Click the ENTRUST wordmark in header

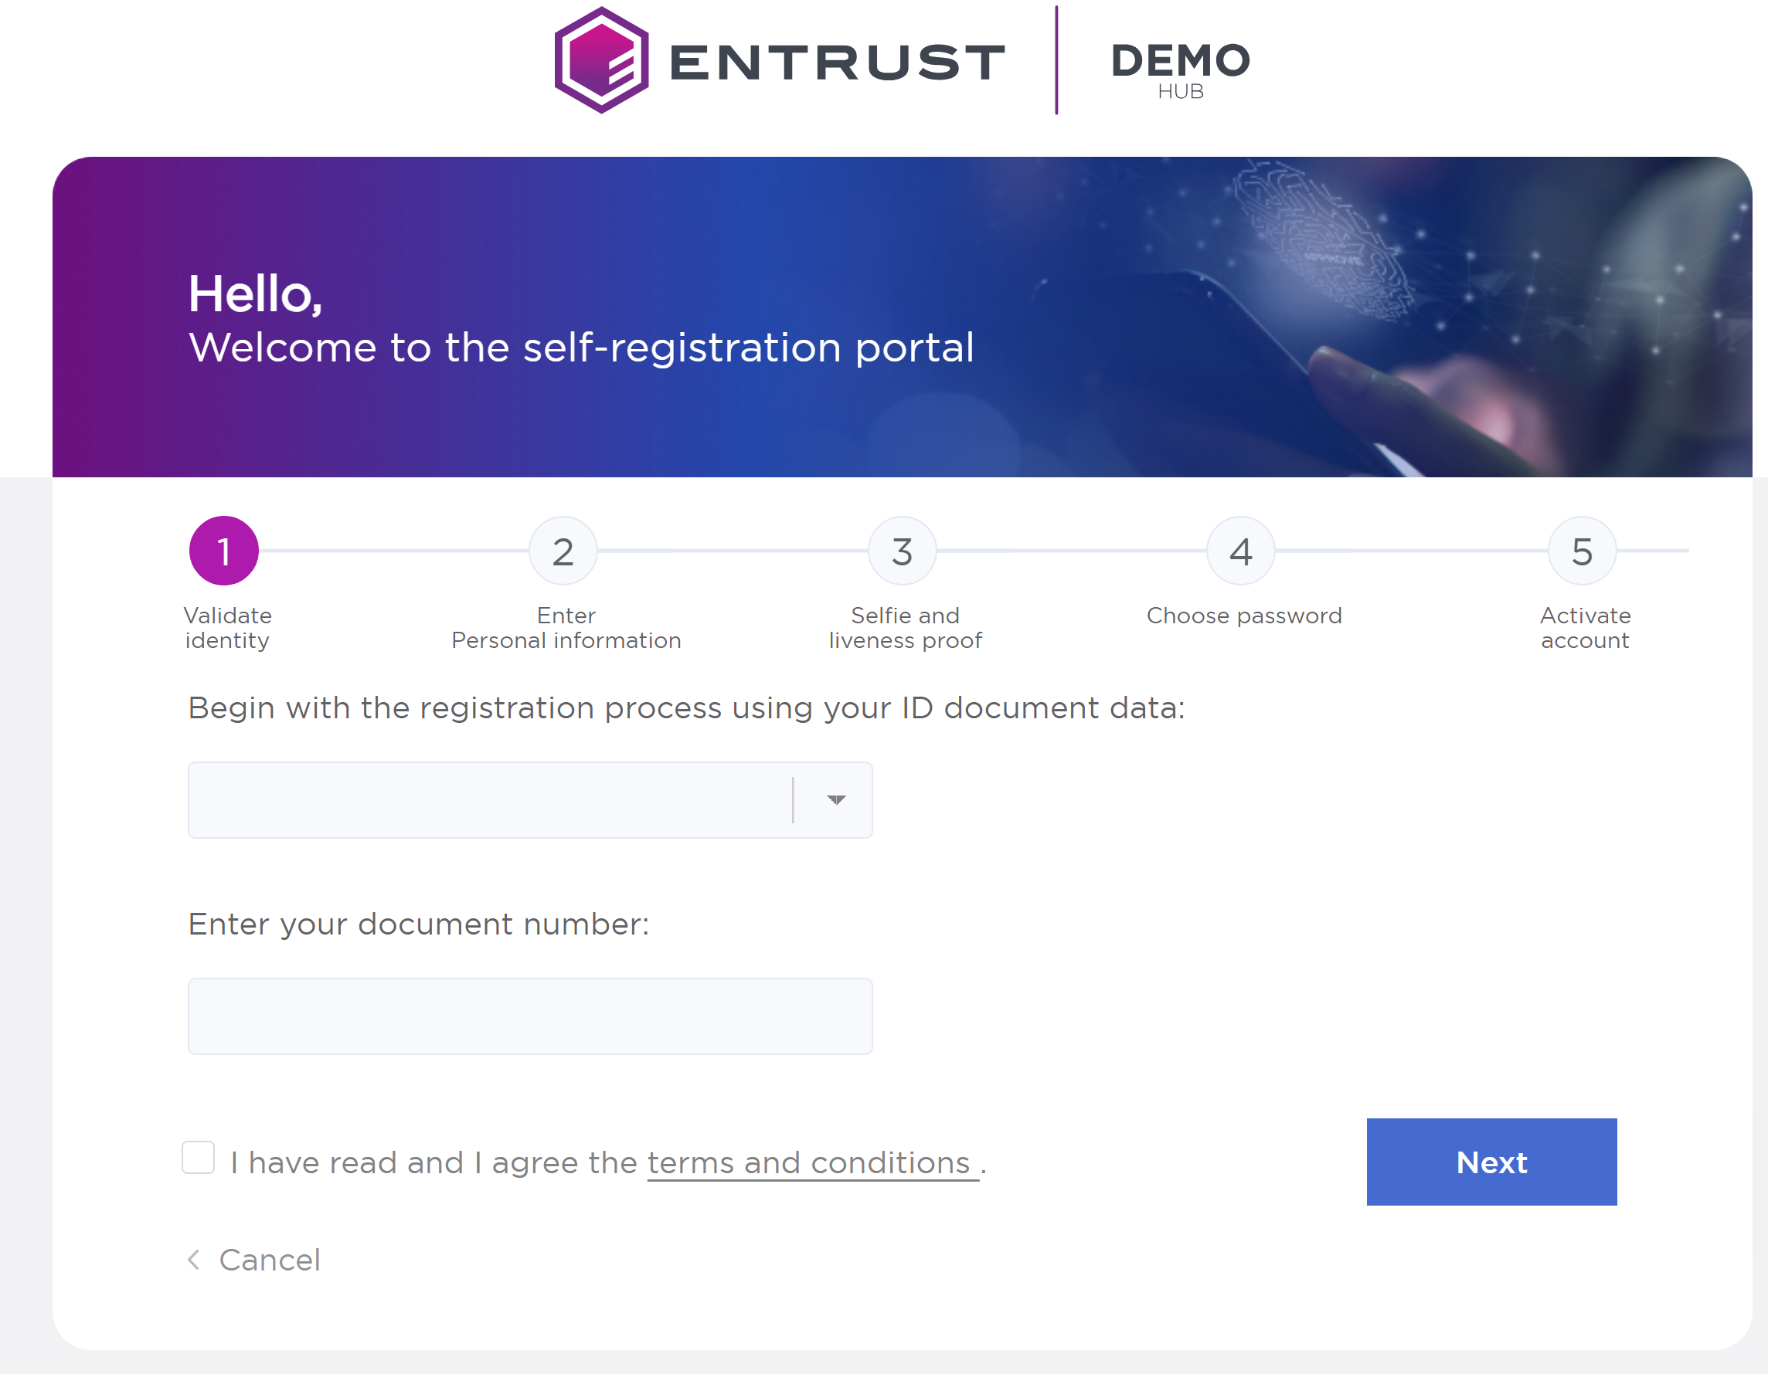(837, 63)
